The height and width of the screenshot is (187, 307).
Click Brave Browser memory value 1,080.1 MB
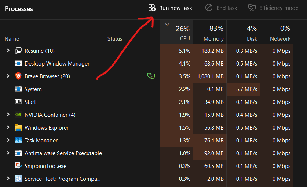(211, 76)
